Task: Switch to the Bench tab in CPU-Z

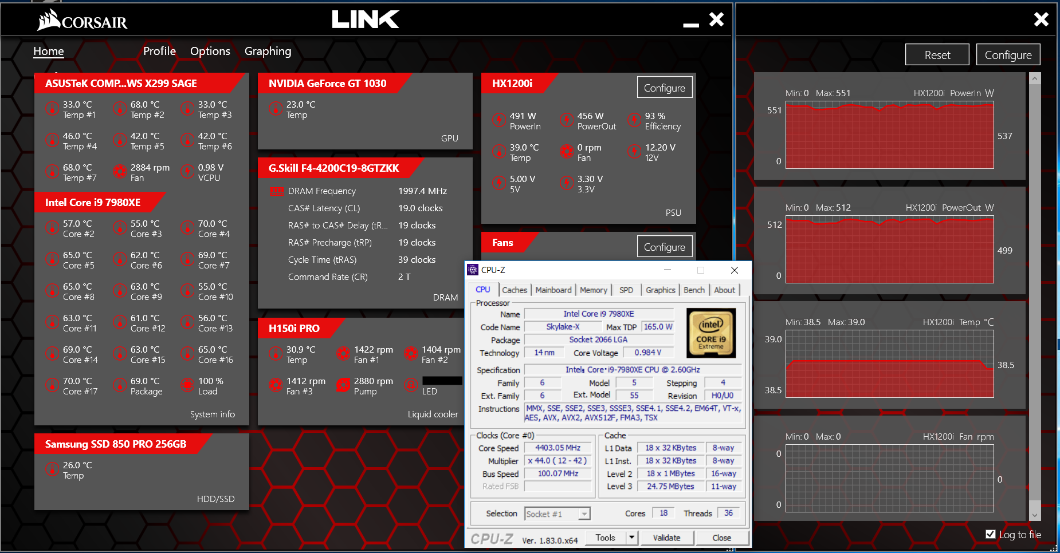Action: [694, 290]
